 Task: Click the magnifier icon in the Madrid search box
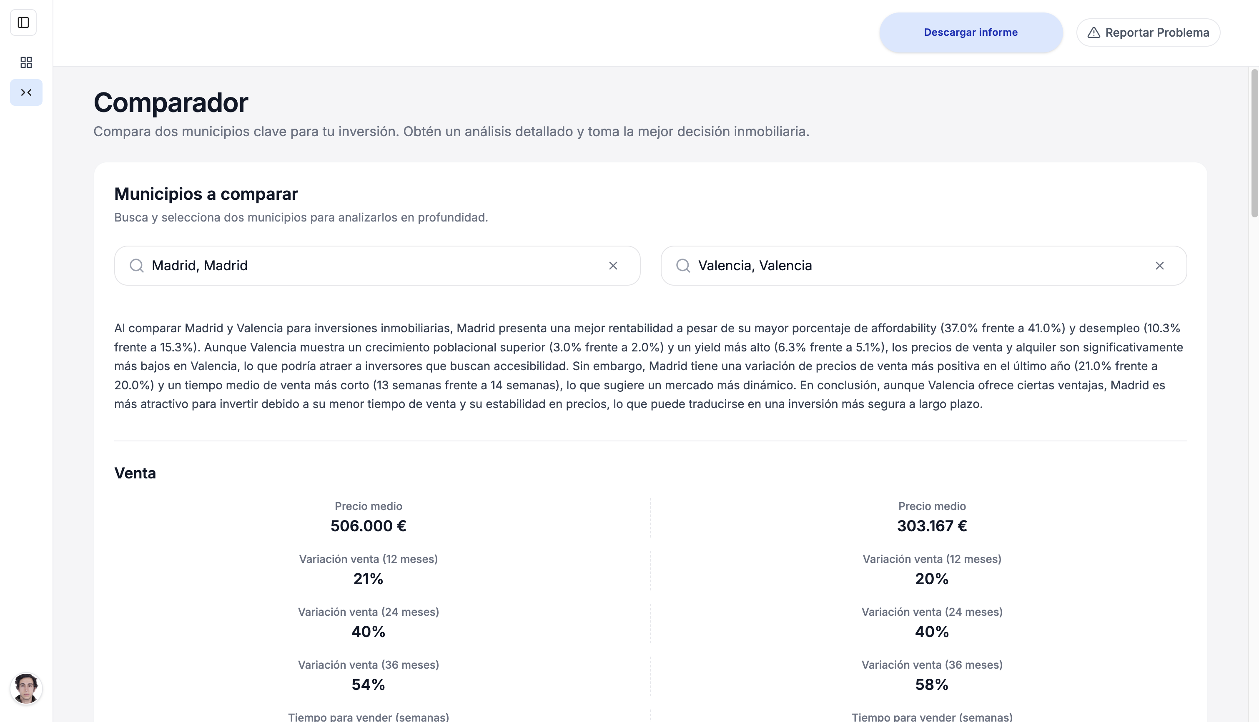pyautogui.click(x=135, y=266)
